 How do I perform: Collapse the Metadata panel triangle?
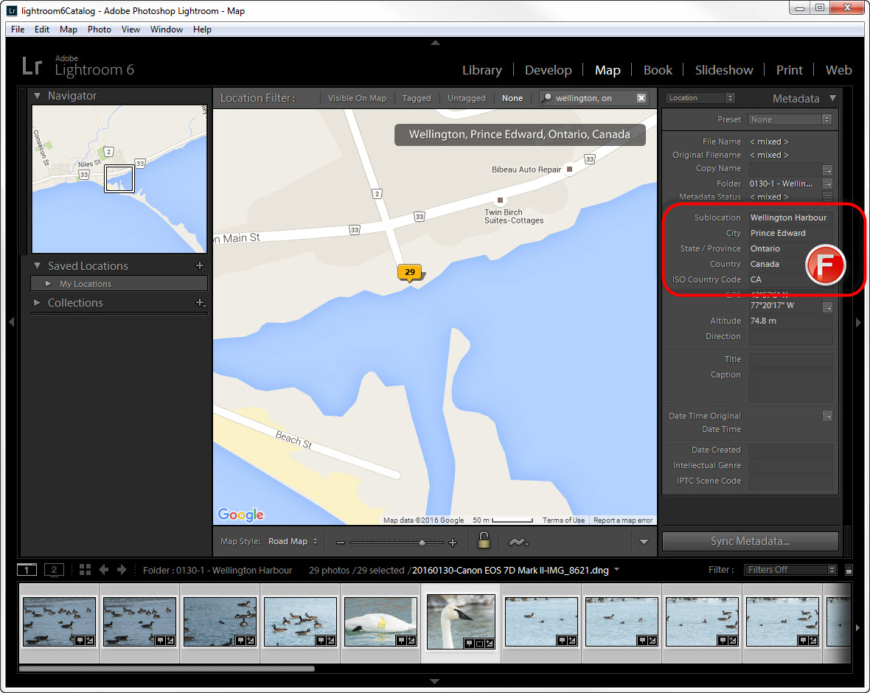click(833, 98)
